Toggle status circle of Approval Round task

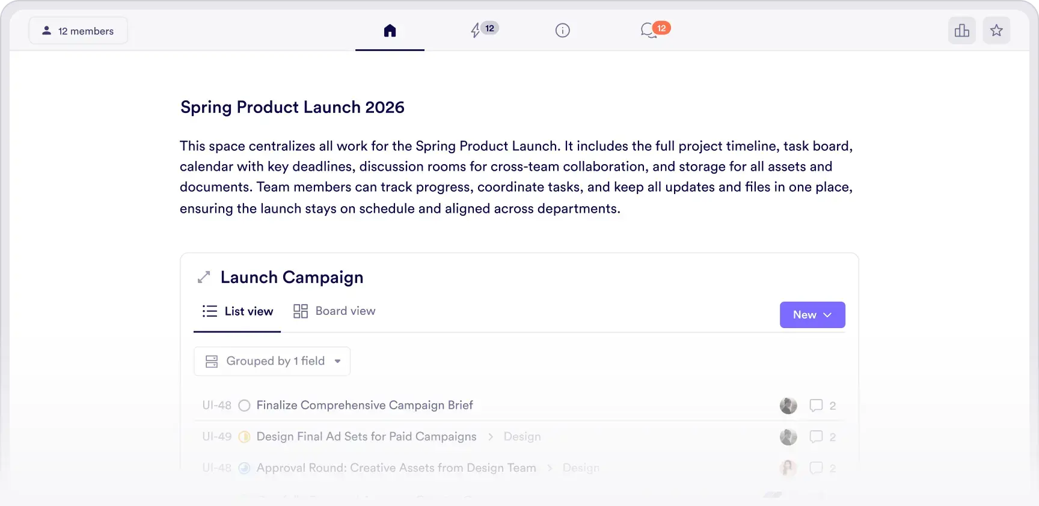pos(244,468)
